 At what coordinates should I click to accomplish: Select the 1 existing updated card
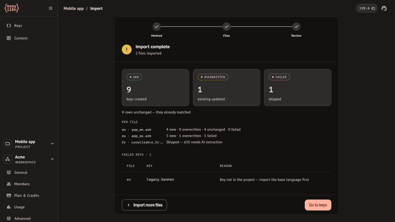click(x=226, y=87)
